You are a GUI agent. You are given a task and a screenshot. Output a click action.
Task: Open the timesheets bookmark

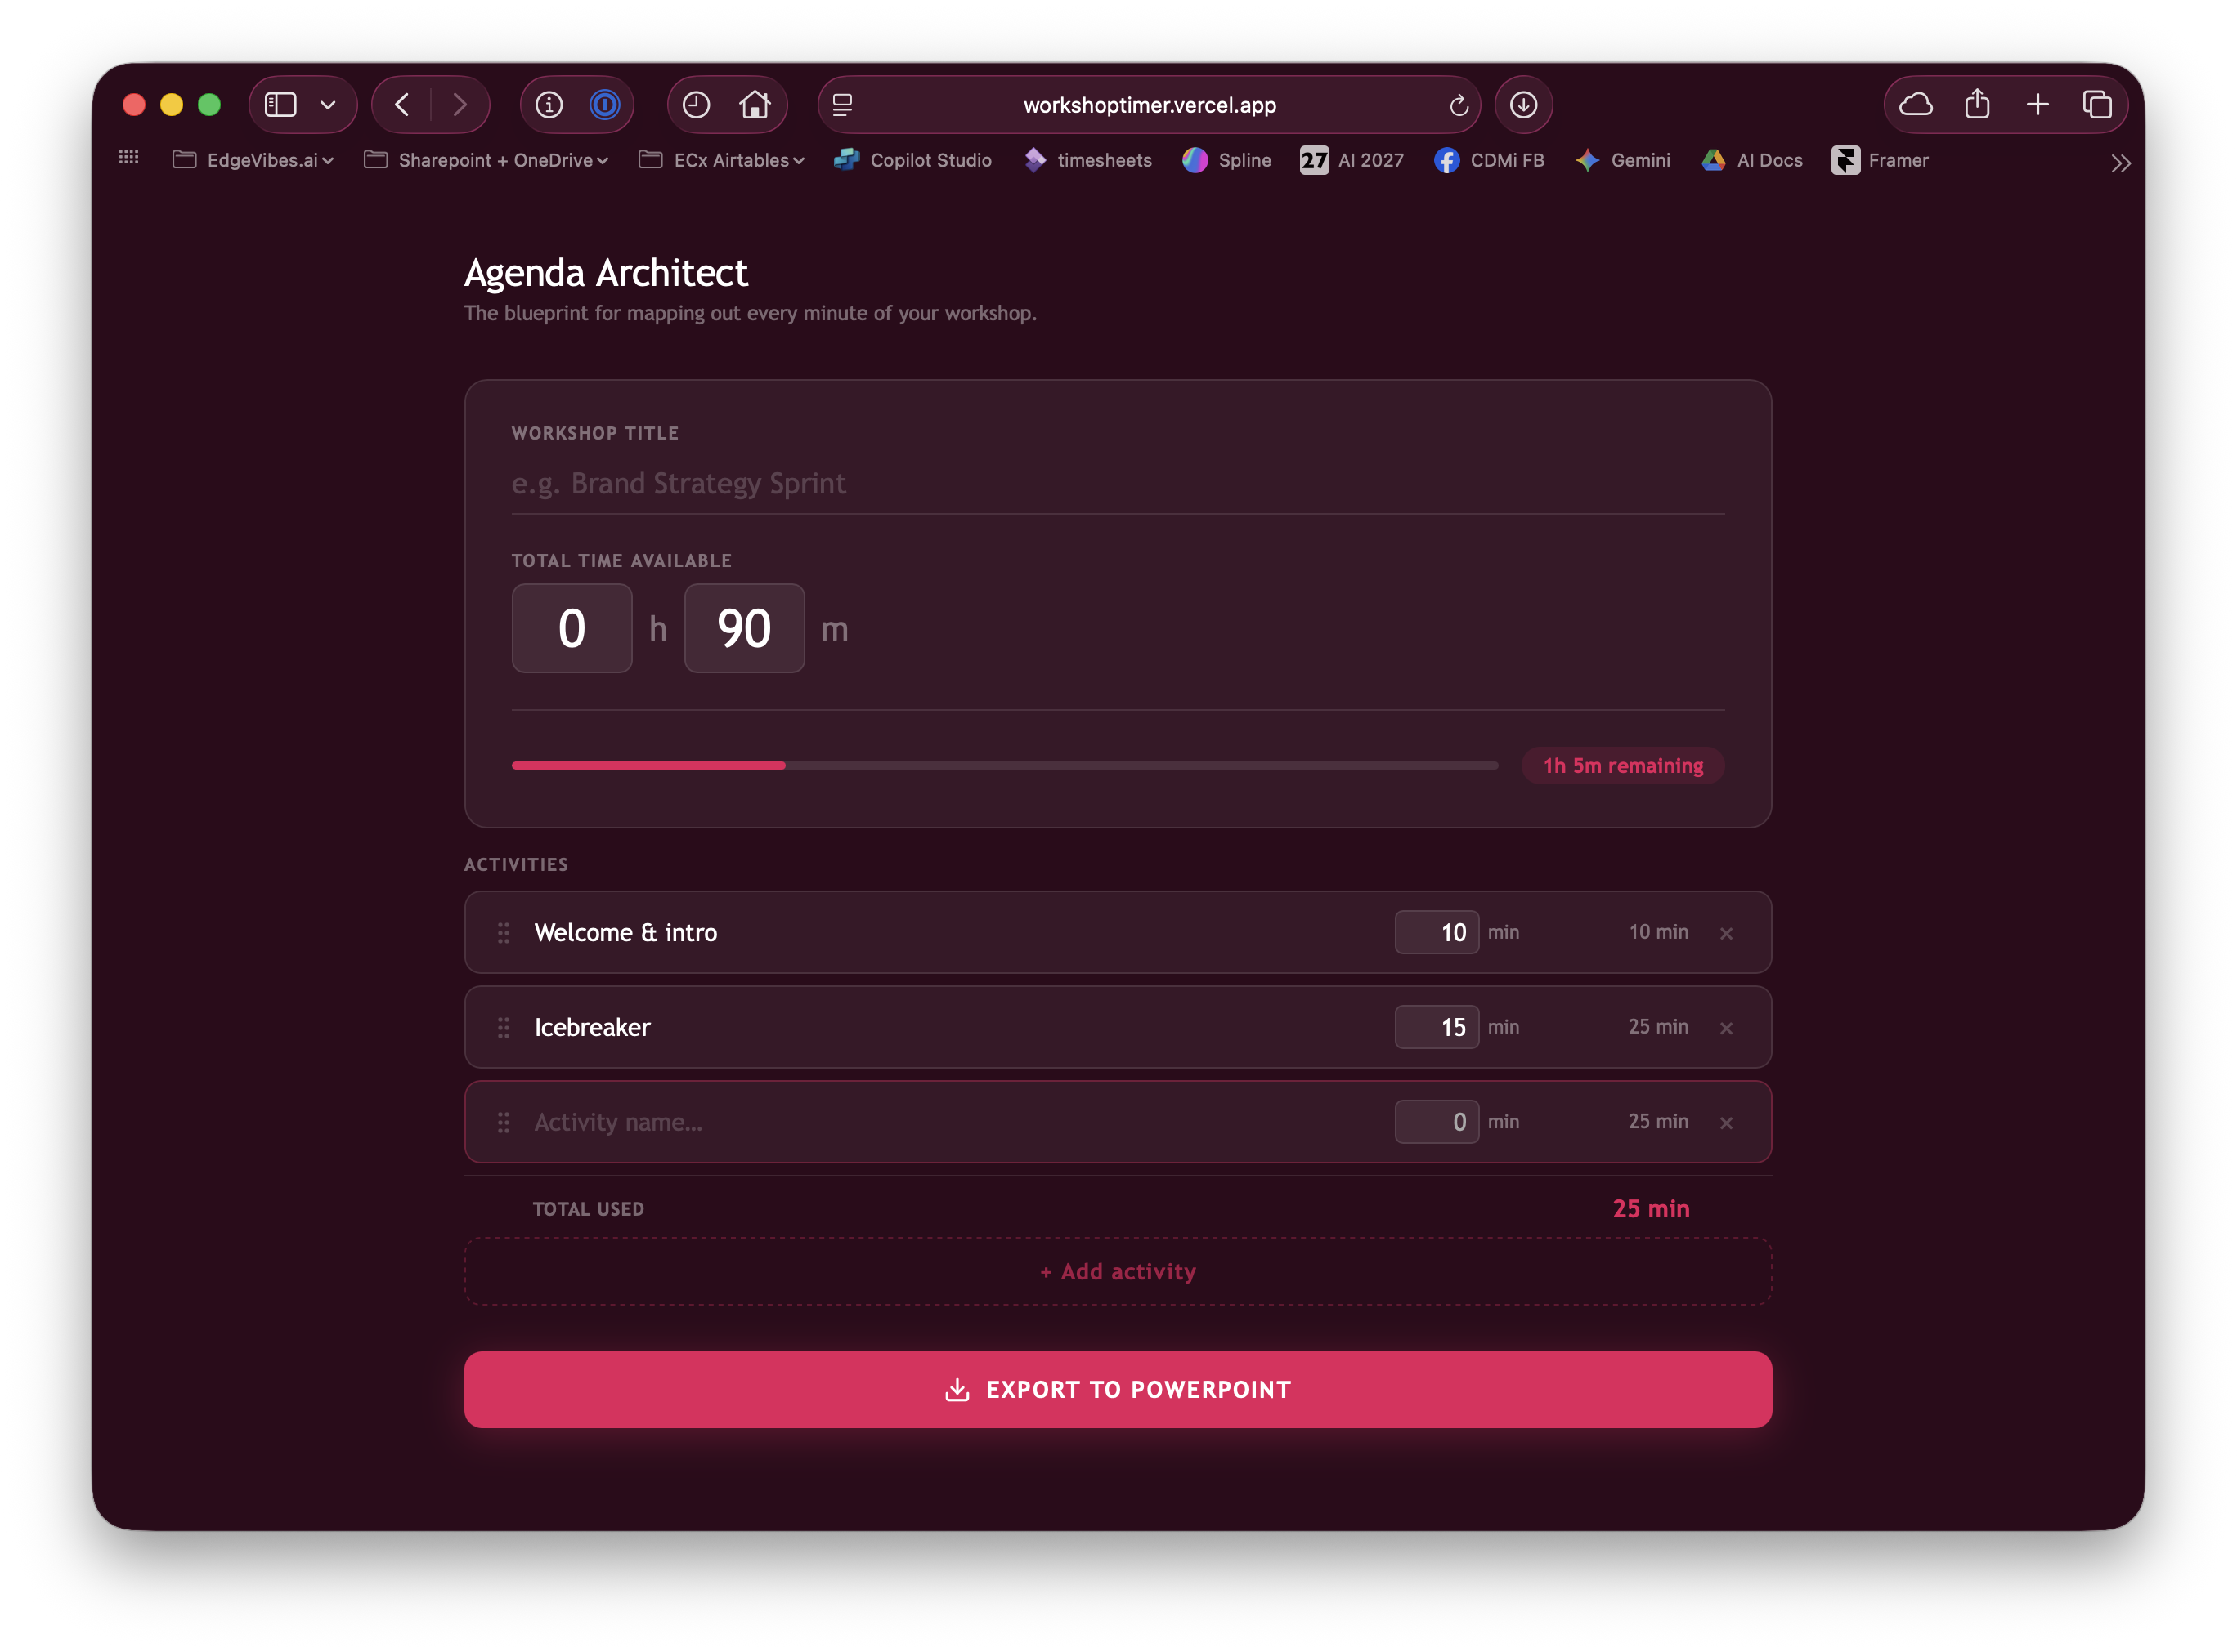click(x=1087, y=160)
